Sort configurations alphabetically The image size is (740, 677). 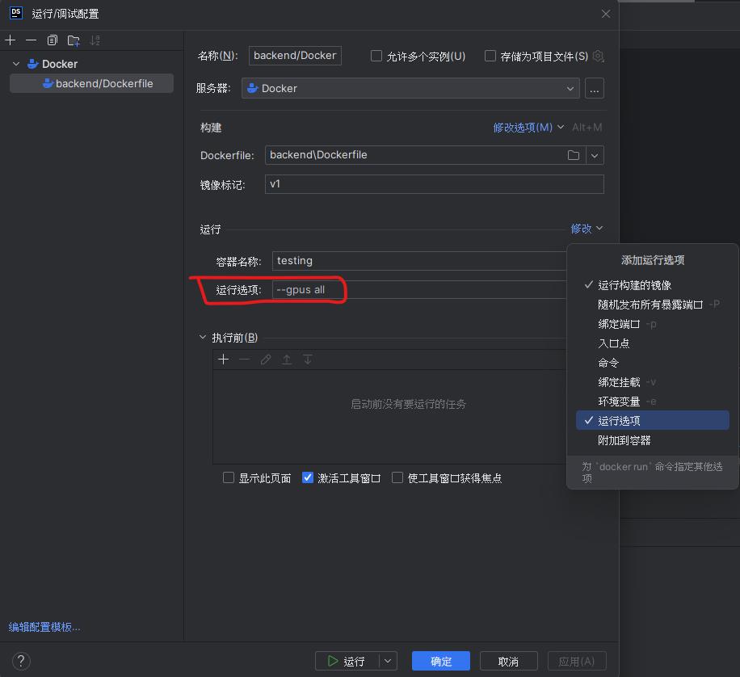(95, 40)
